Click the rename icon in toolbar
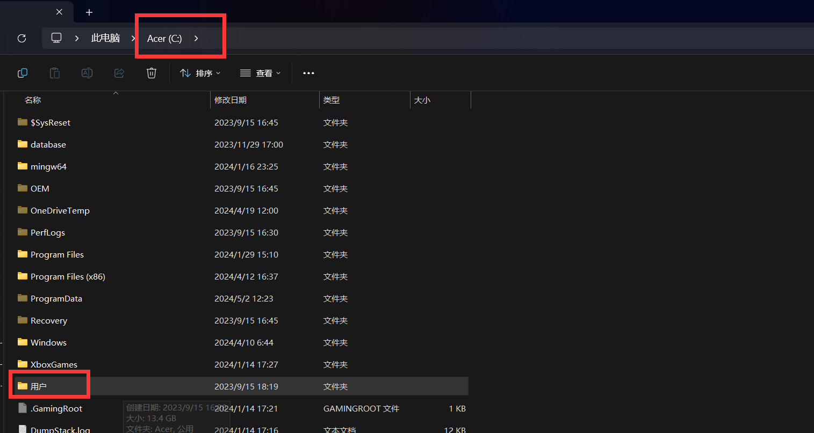The width and height of the screenshot is (814, 433). (87, 73)
